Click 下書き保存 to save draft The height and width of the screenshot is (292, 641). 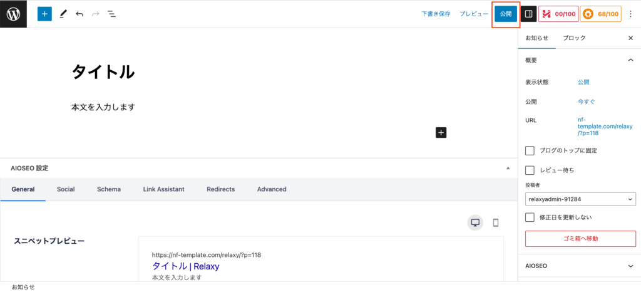coord(436,14)
